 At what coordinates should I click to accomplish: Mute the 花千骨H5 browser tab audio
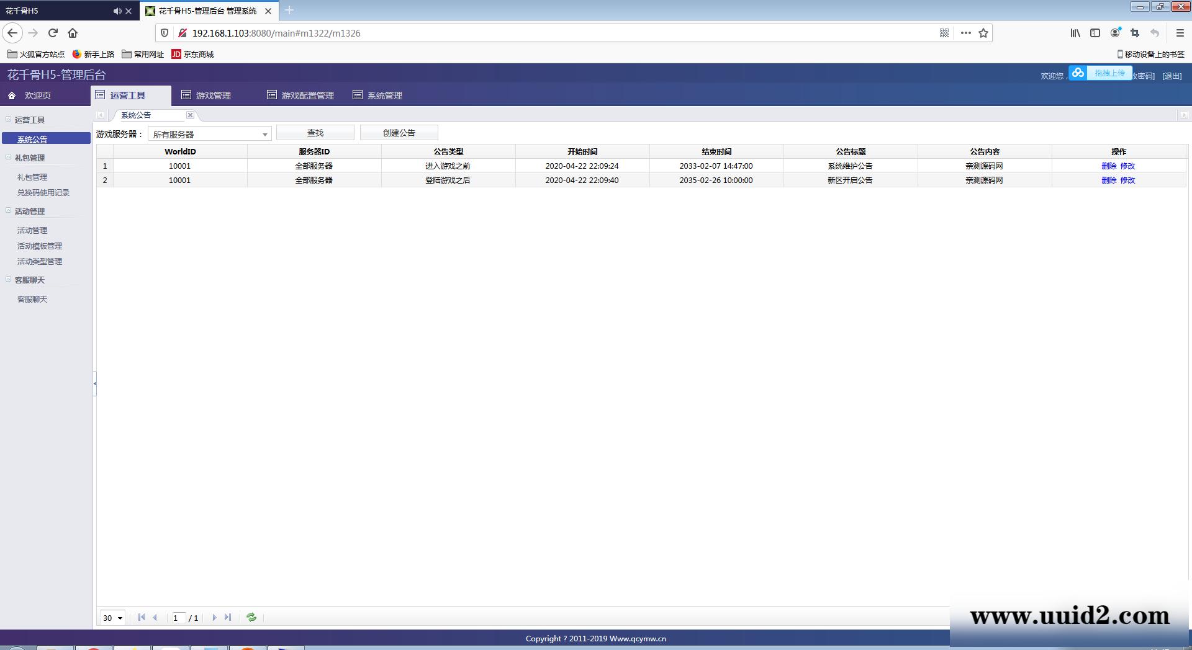[x=117, y=11]
